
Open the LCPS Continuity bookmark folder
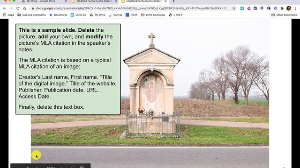pyautogui.click(x=153, y=15)
